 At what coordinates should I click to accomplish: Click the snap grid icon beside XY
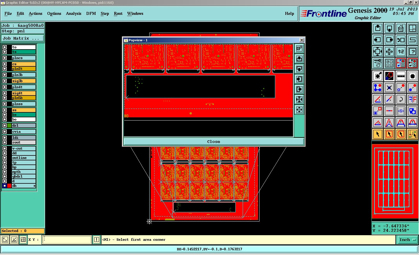23,240
